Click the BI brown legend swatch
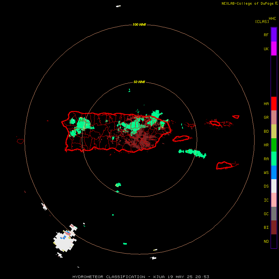This screenshot has width=279, height=279. point(274,228)
